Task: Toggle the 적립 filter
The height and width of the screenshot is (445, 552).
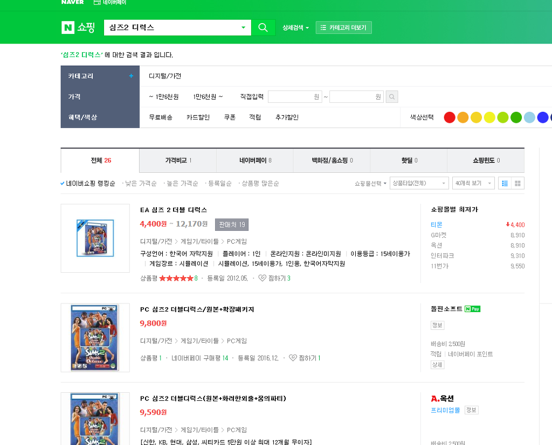Action: 255,117
